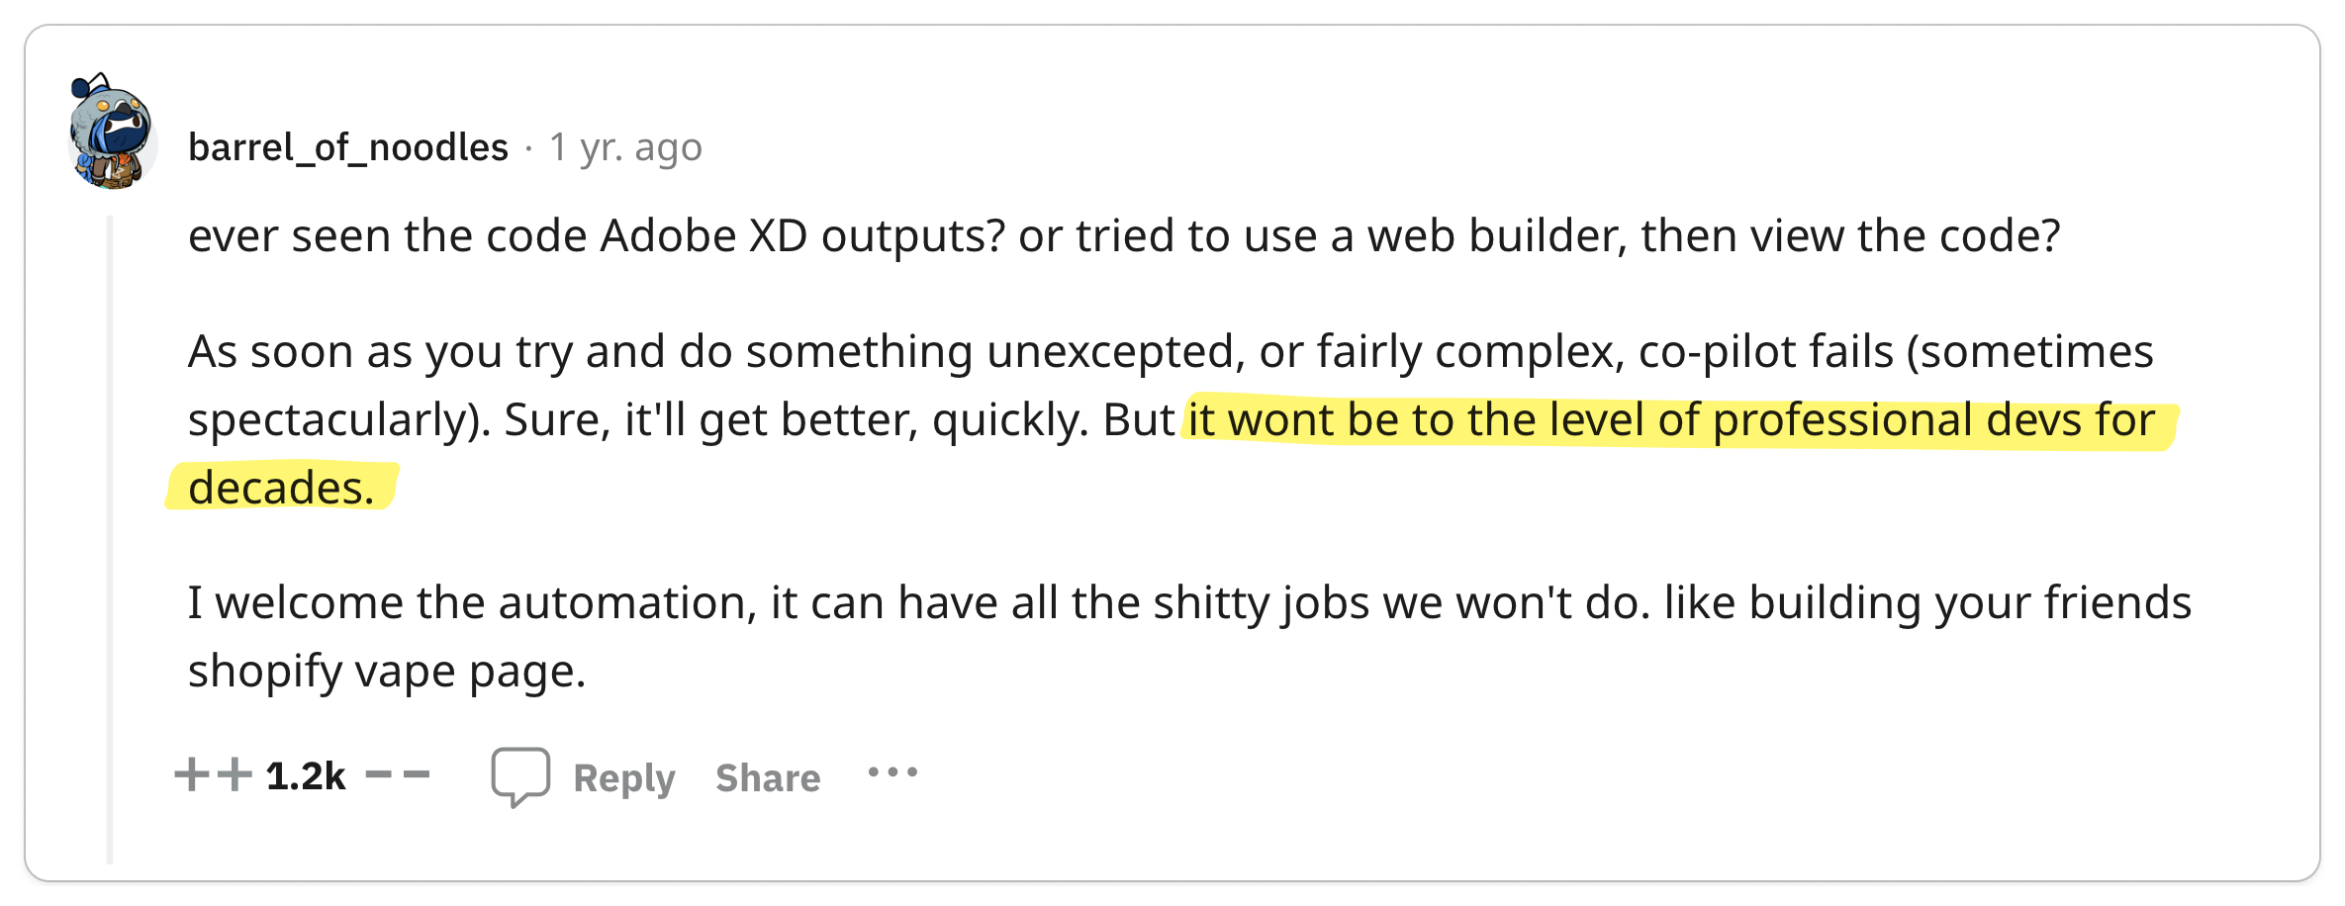The height and width of the screenshot is (906, 2345).
Task: Reply to this comment
Action: pos(624,778)
